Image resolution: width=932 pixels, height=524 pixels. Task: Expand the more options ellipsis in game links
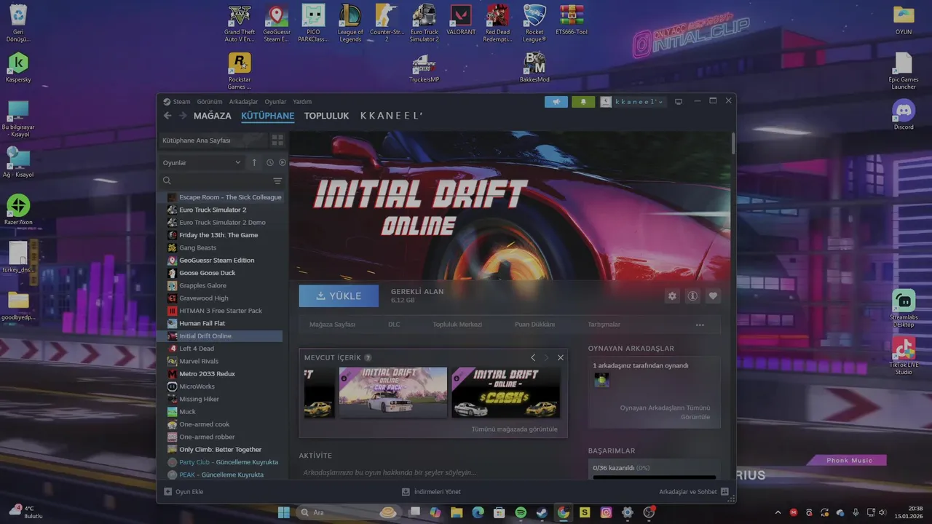(700, 325)
